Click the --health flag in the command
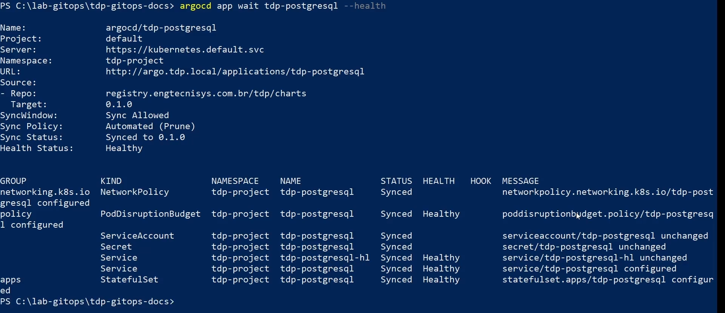The image size is (725, 313). click(364, 6)
